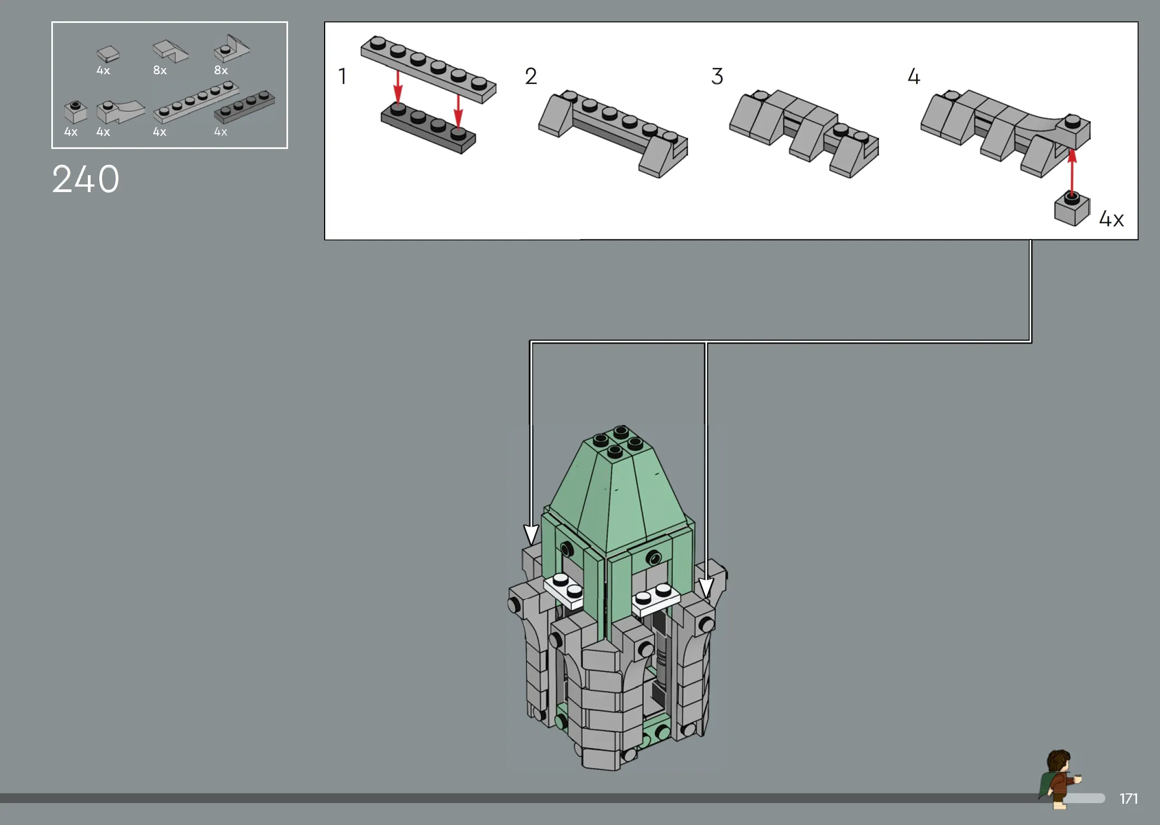The height and width of the screenshot is (825, 1160).
Task: Click the 1x1 flat tile part in parts list
Action: click(107, 54)
